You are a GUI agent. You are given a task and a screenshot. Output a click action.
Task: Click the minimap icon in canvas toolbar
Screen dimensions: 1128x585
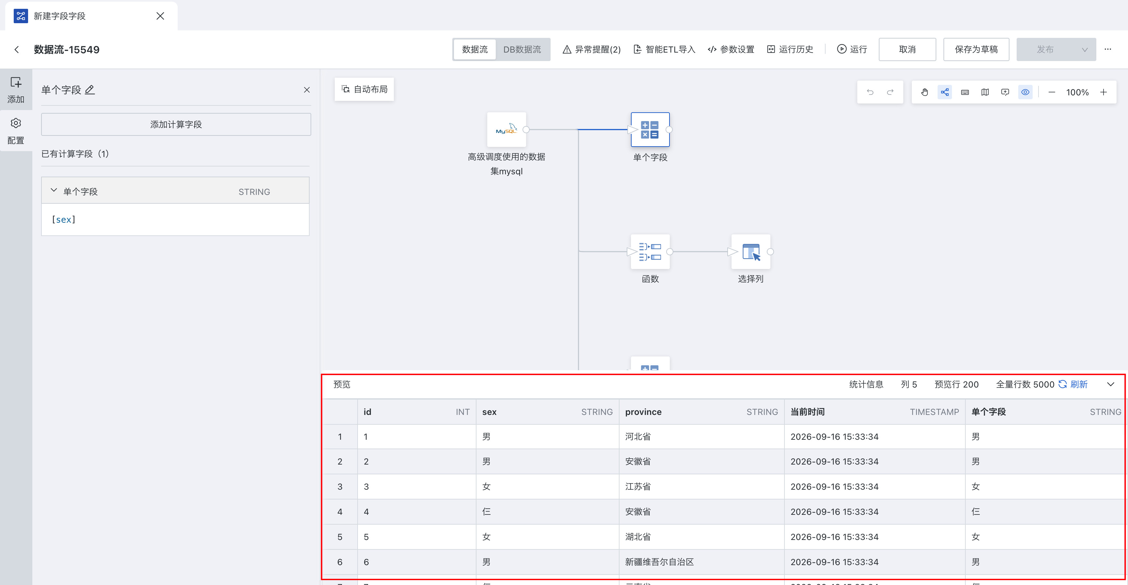pyautogui.click(x=985, y=92)
